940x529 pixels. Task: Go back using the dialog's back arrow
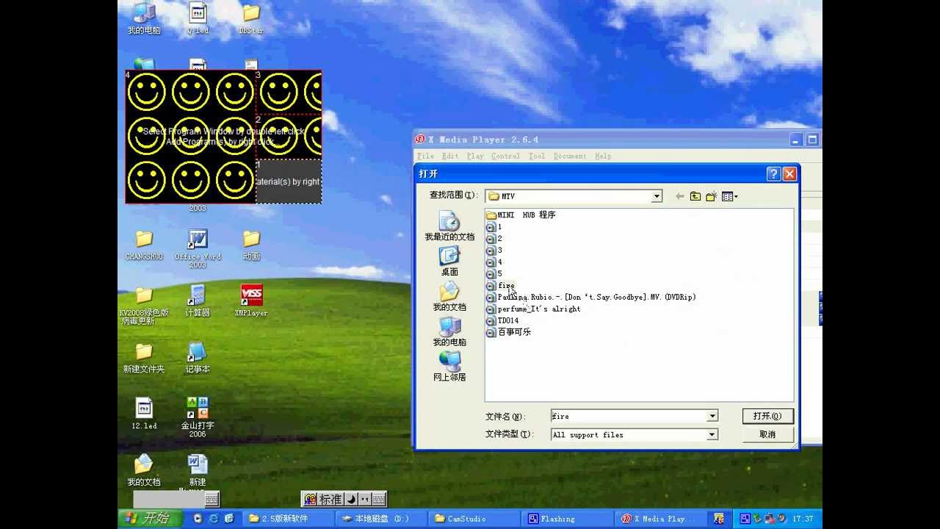679,196
